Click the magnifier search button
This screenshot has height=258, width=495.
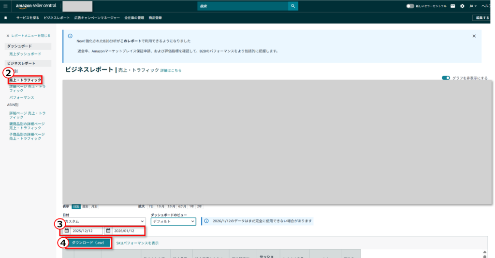tap(292, 6)
